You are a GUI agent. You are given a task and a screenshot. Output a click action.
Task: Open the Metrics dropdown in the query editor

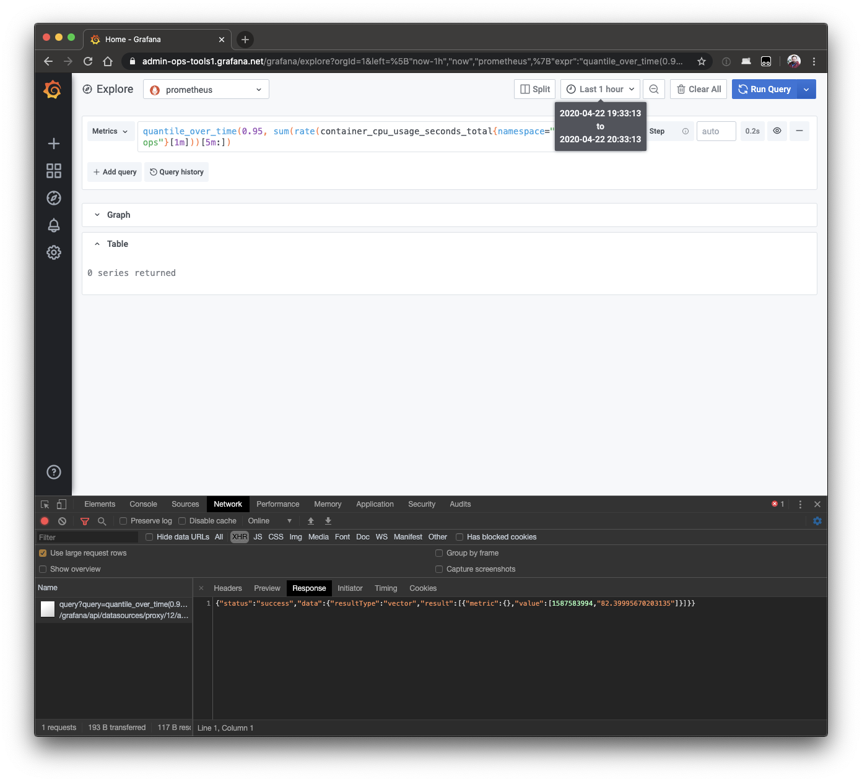(x=110, y=131)
